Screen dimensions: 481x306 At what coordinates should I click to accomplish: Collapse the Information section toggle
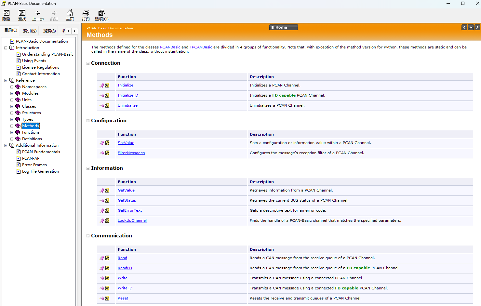(88, 168)
